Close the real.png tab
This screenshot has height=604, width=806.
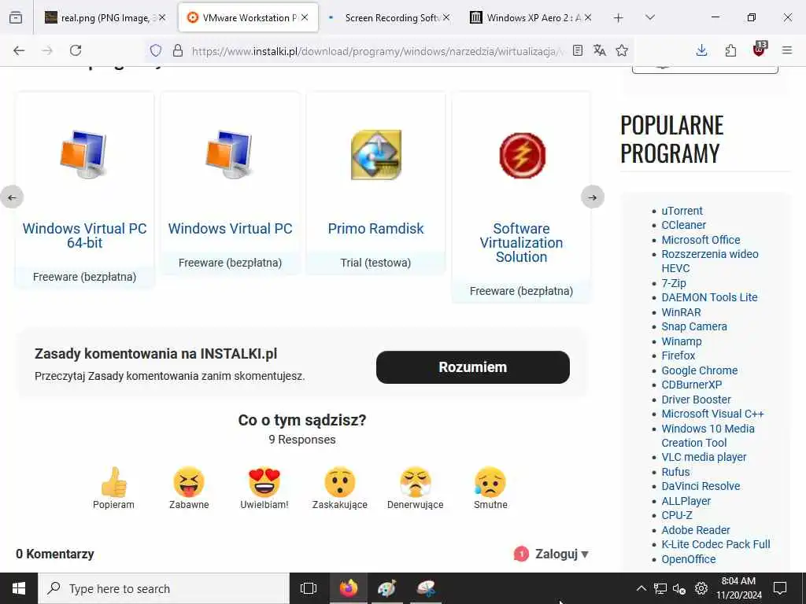[x=162, y=17]
